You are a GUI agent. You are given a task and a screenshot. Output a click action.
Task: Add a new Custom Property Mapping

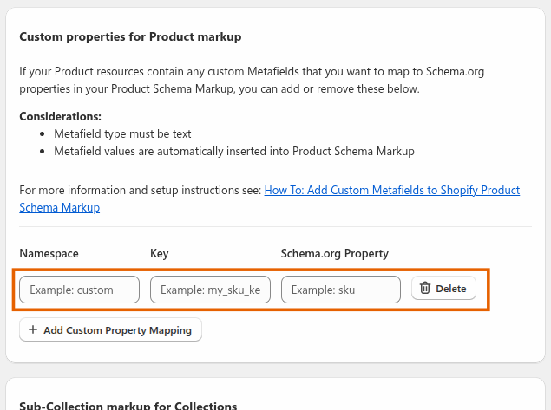pos(110,329)
